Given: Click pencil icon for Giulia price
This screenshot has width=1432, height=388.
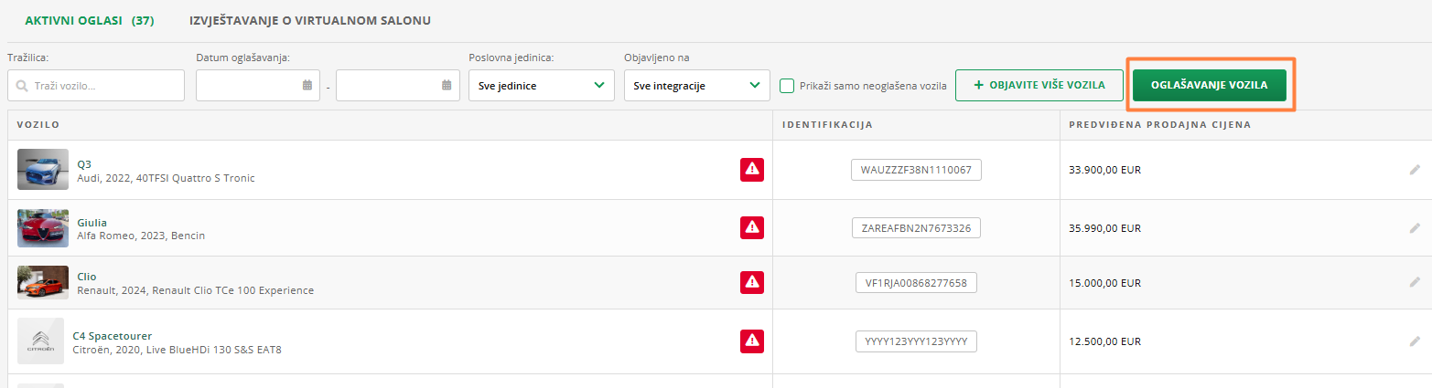Looking at the screenshot, I should click(x=1415, y=227).
